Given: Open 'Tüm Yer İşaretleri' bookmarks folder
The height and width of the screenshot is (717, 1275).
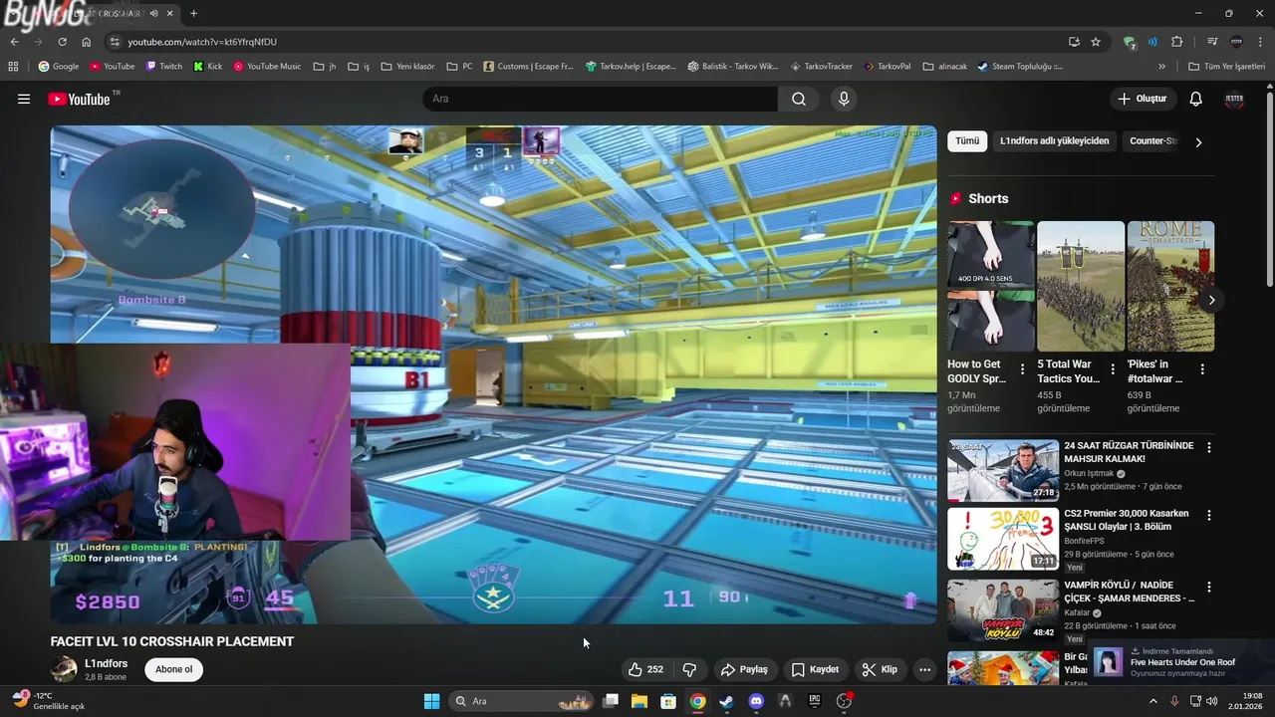Looking at the screenshot, I should coord(1226,67).
